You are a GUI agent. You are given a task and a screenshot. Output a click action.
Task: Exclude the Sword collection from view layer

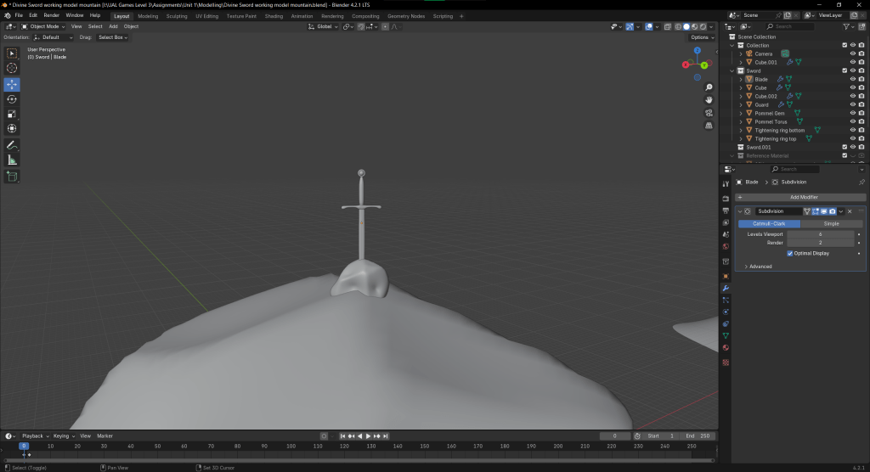click(x=844, y=70)
